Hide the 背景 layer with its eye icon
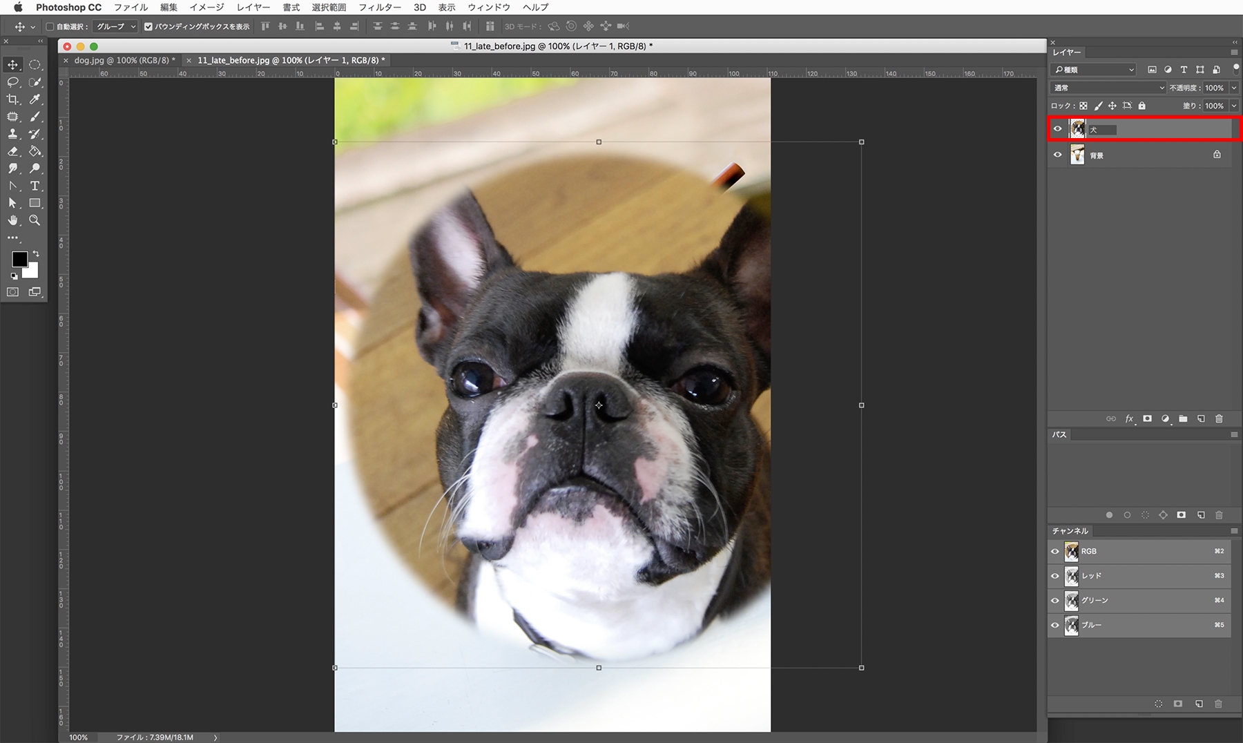The height and width of the screenshot is (743, 1243). point(1057,155)
